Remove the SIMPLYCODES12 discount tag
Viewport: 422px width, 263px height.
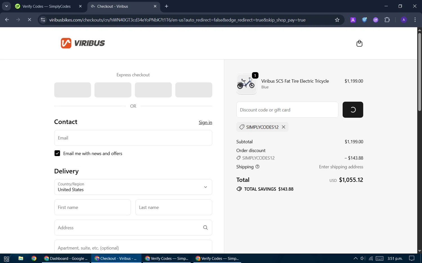coord(284,127)
